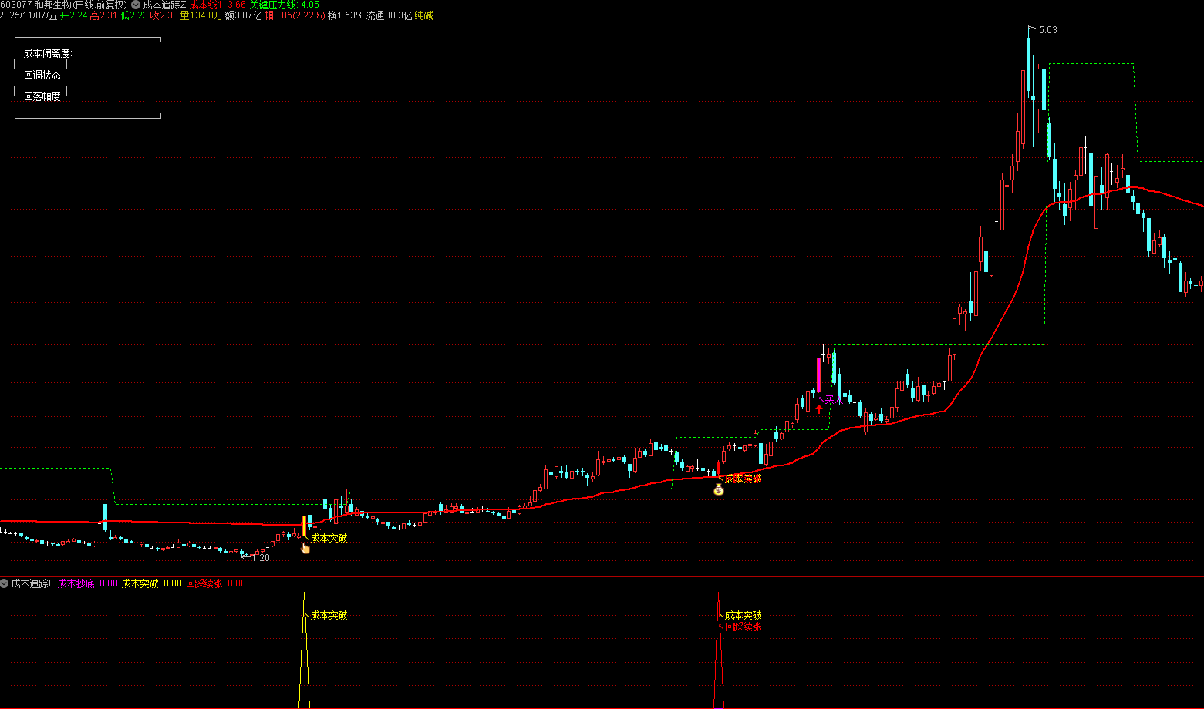Click the volume 量134.8万
The image size is (1204, 709).
coord(201,15)
